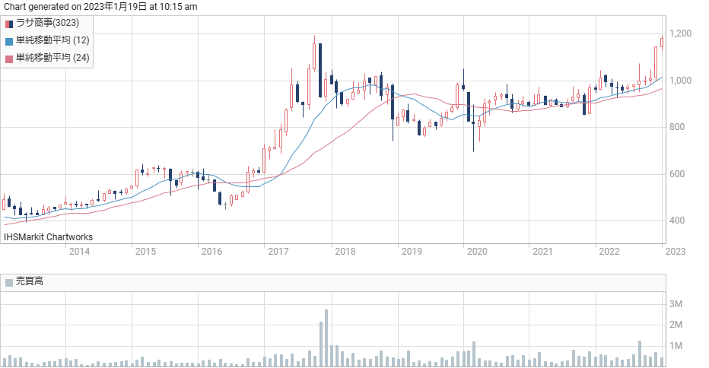Click the 1,000 price axis label
Viewport: 709px width, 368px height.
tap(681, 81)
